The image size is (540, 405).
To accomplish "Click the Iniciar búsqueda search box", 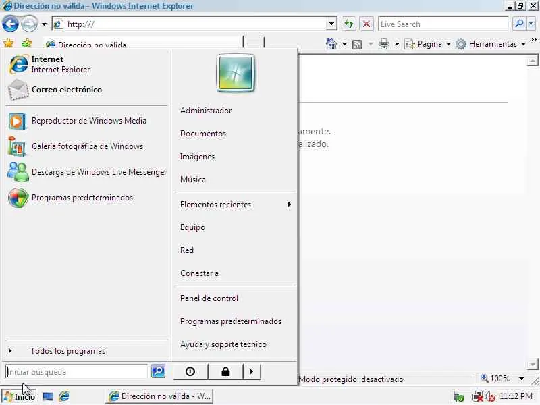I will click(x=76, y=372).
